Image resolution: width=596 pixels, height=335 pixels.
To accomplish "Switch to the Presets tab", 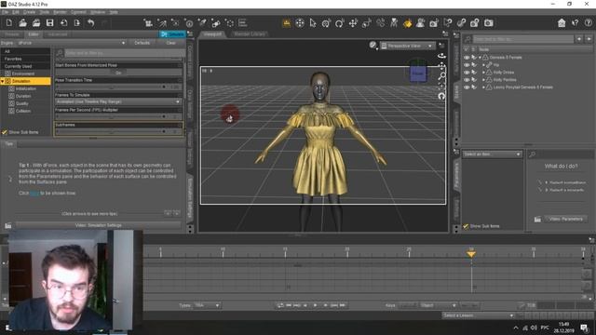I will pyautogui.click(x=12, y=34).
